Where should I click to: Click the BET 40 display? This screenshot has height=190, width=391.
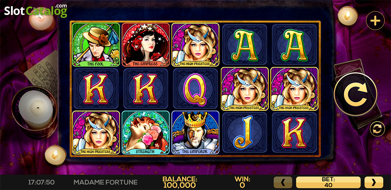click(328, 183)
